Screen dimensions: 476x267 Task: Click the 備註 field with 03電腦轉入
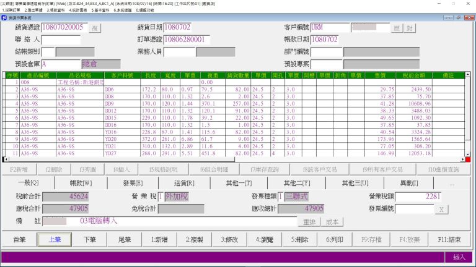click(169, 221)
